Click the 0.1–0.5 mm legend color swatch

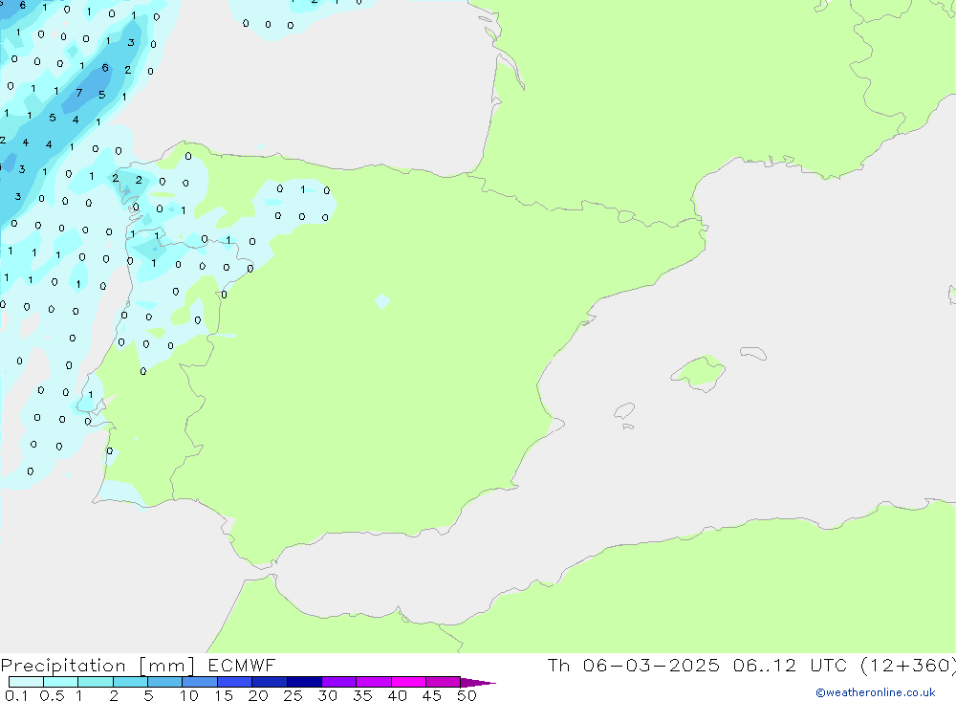point(26,682)
